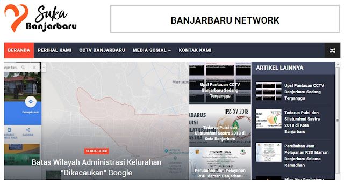
Task: Click sidebar thumbnail of Tadarus Puisi article
Action: (x=269, y=119)
